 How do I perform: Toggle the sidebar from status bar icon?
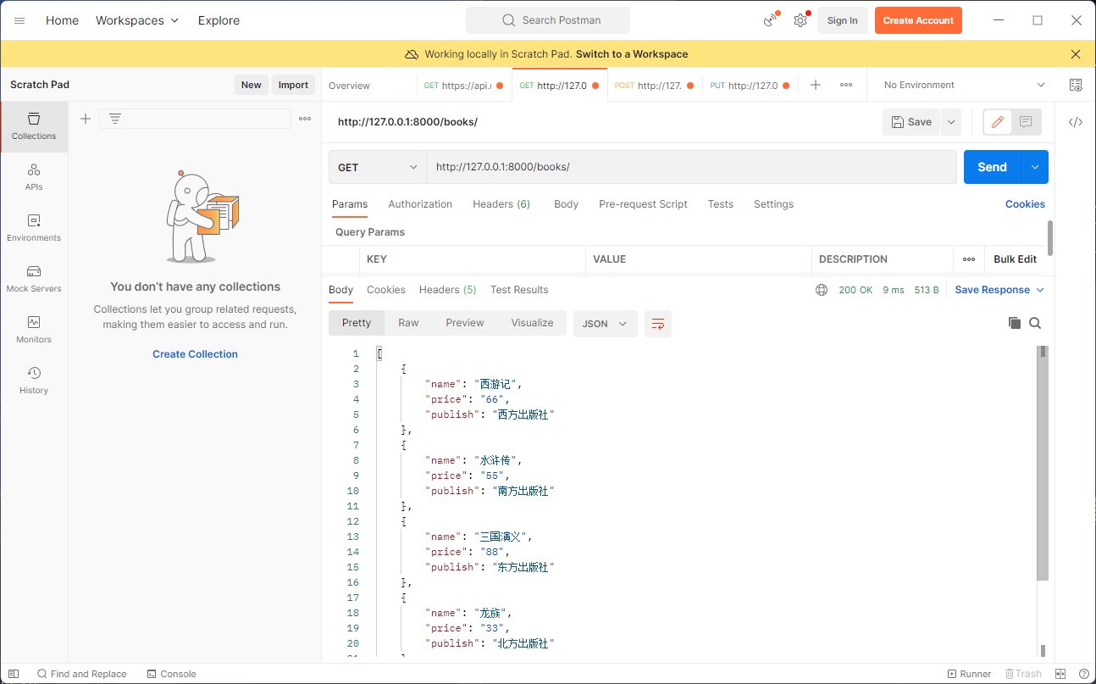14,674
